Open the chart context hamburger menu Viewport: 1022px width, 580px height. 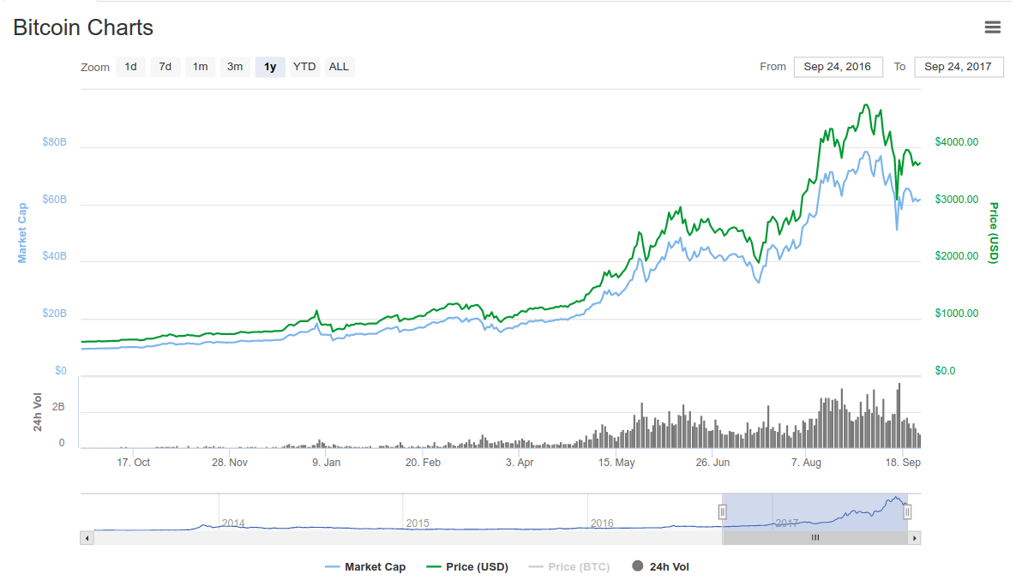click(x=992, y=27)
